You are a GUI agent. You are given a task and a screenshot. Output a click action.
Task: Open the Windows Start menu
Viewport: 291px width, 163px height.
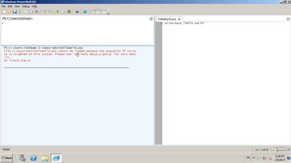point(7,158)
